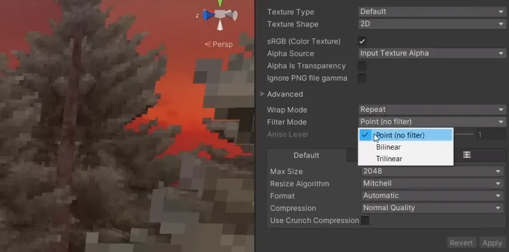509x252 pixels.
Task: Open the Resize Algorithm dropdown
Action: (432, 184)
